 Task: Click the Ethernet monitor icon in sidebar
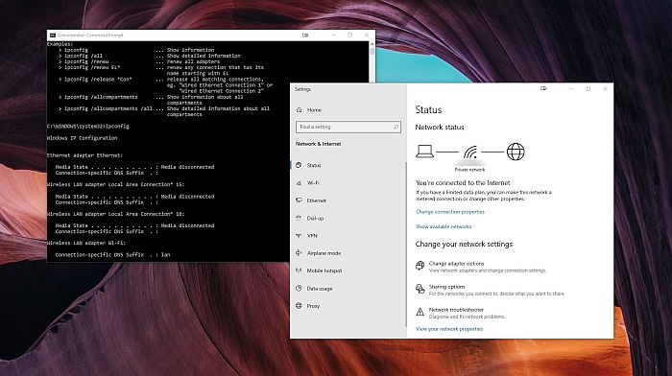299,200
